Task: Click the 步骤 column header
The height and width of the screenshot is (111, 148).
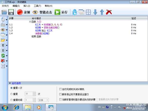Action: (20, 18)
